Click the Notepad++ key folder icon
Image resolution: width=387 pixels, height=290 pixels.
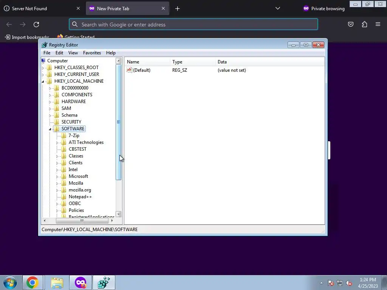click(x=63, y=196)
